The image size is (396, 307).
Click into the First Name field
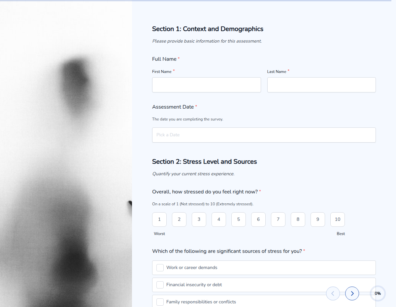[x=206, y=85]
